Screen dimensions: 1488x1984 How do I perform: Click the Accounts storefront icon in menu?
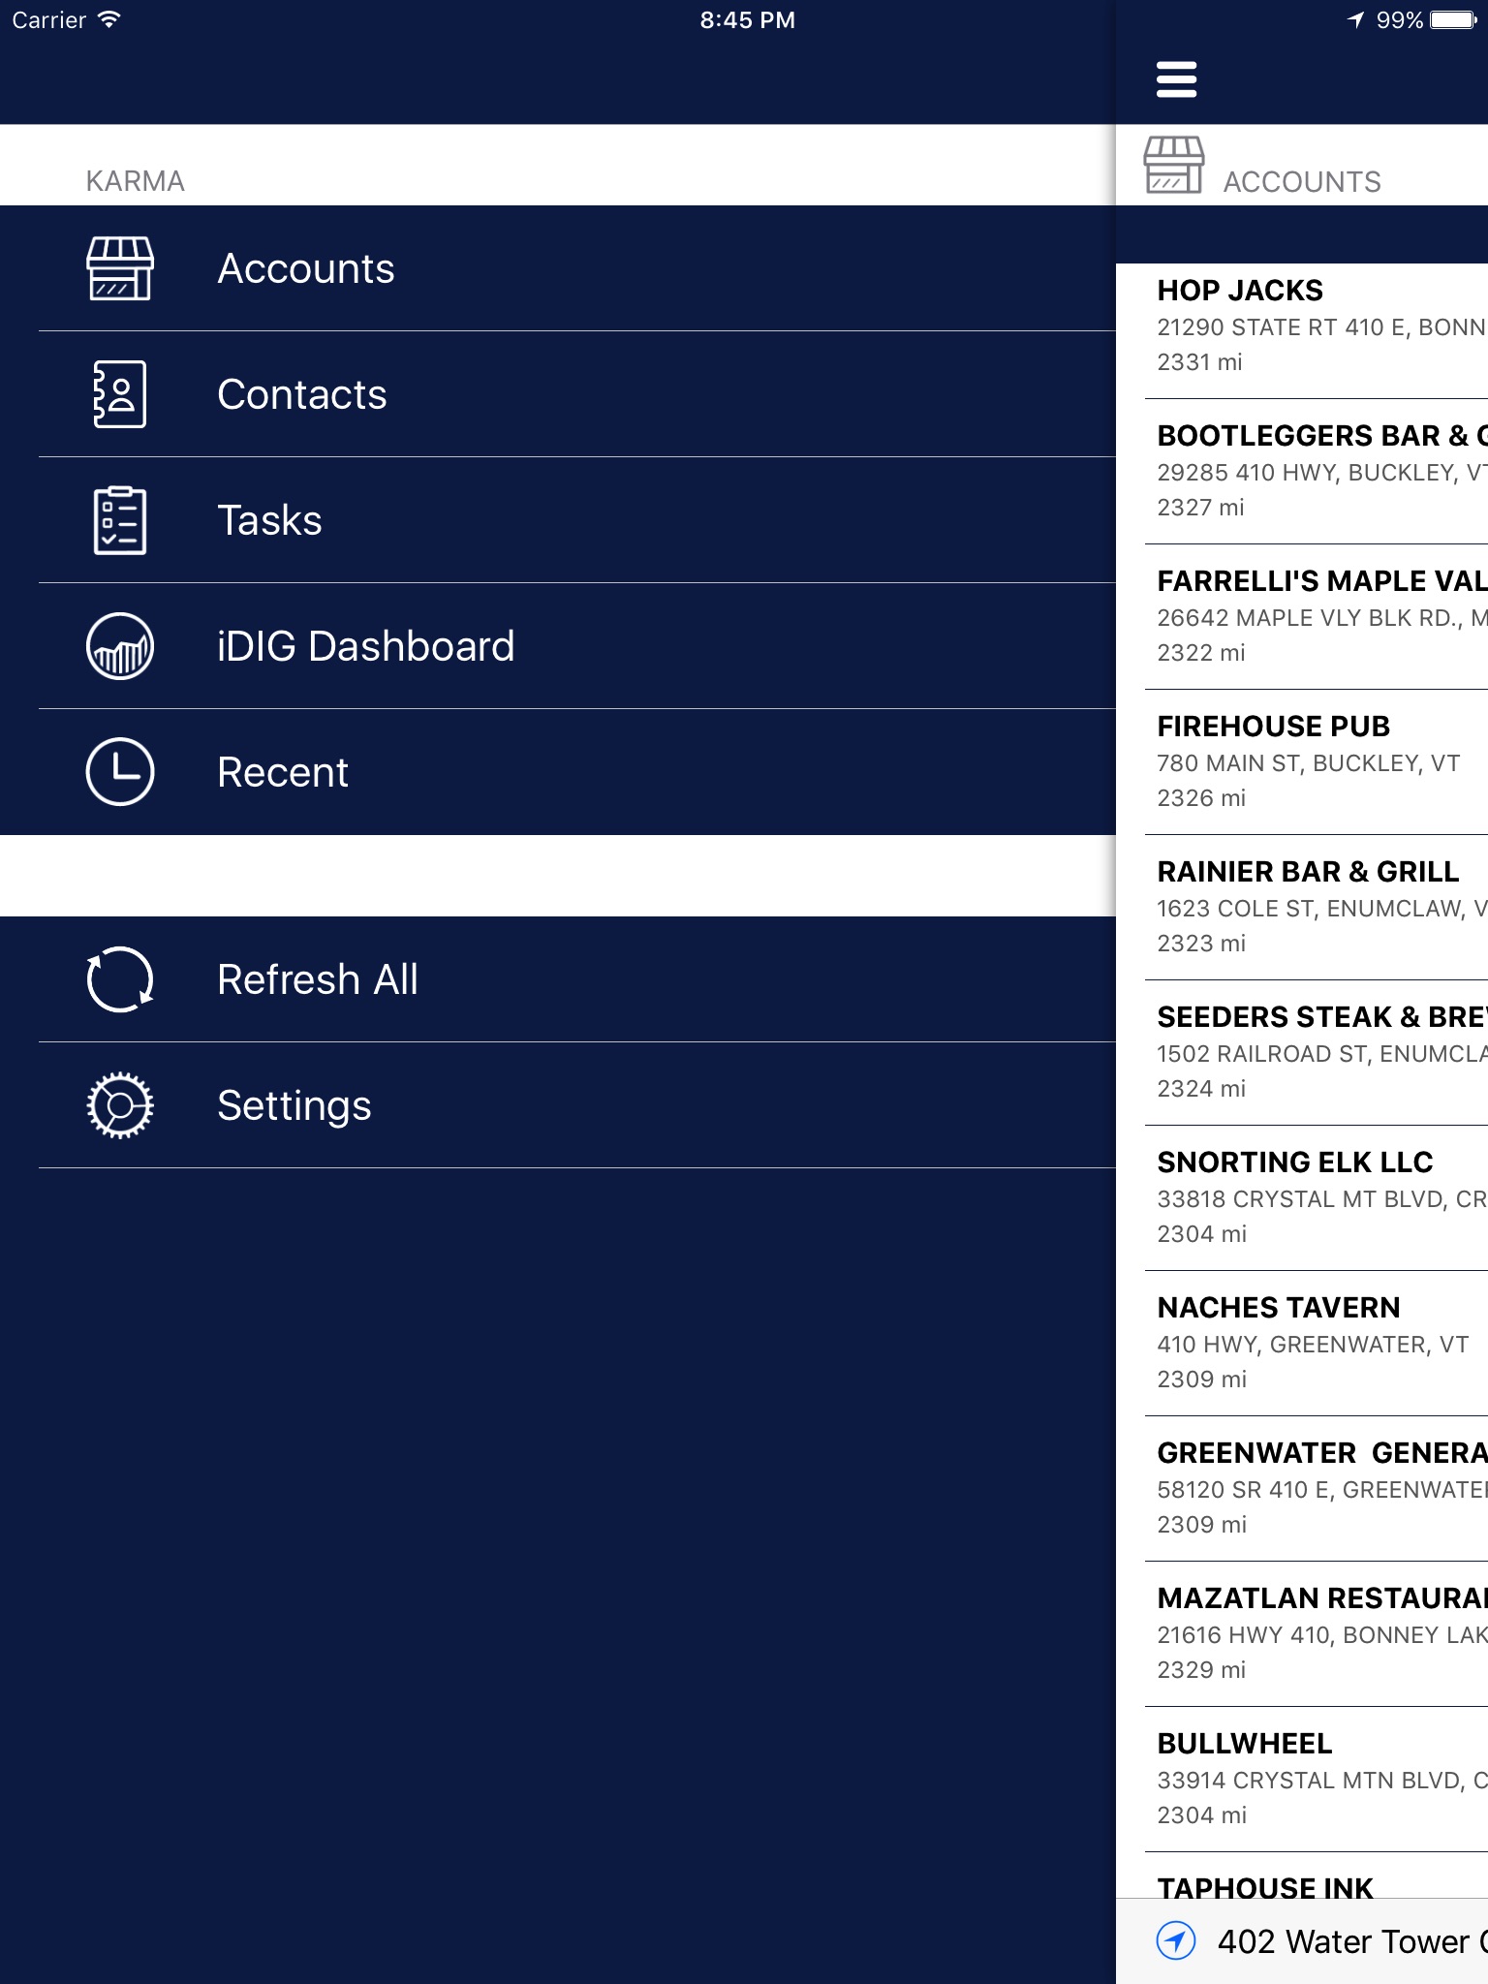click(x=120, y=268)
